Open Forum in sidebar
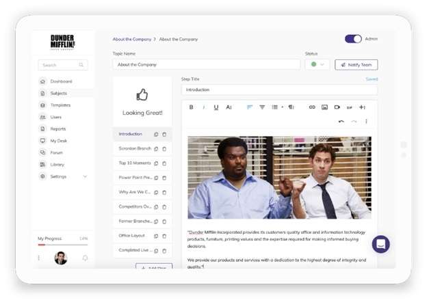The width and height of the screenshot is (427, 300). point(56,152)
